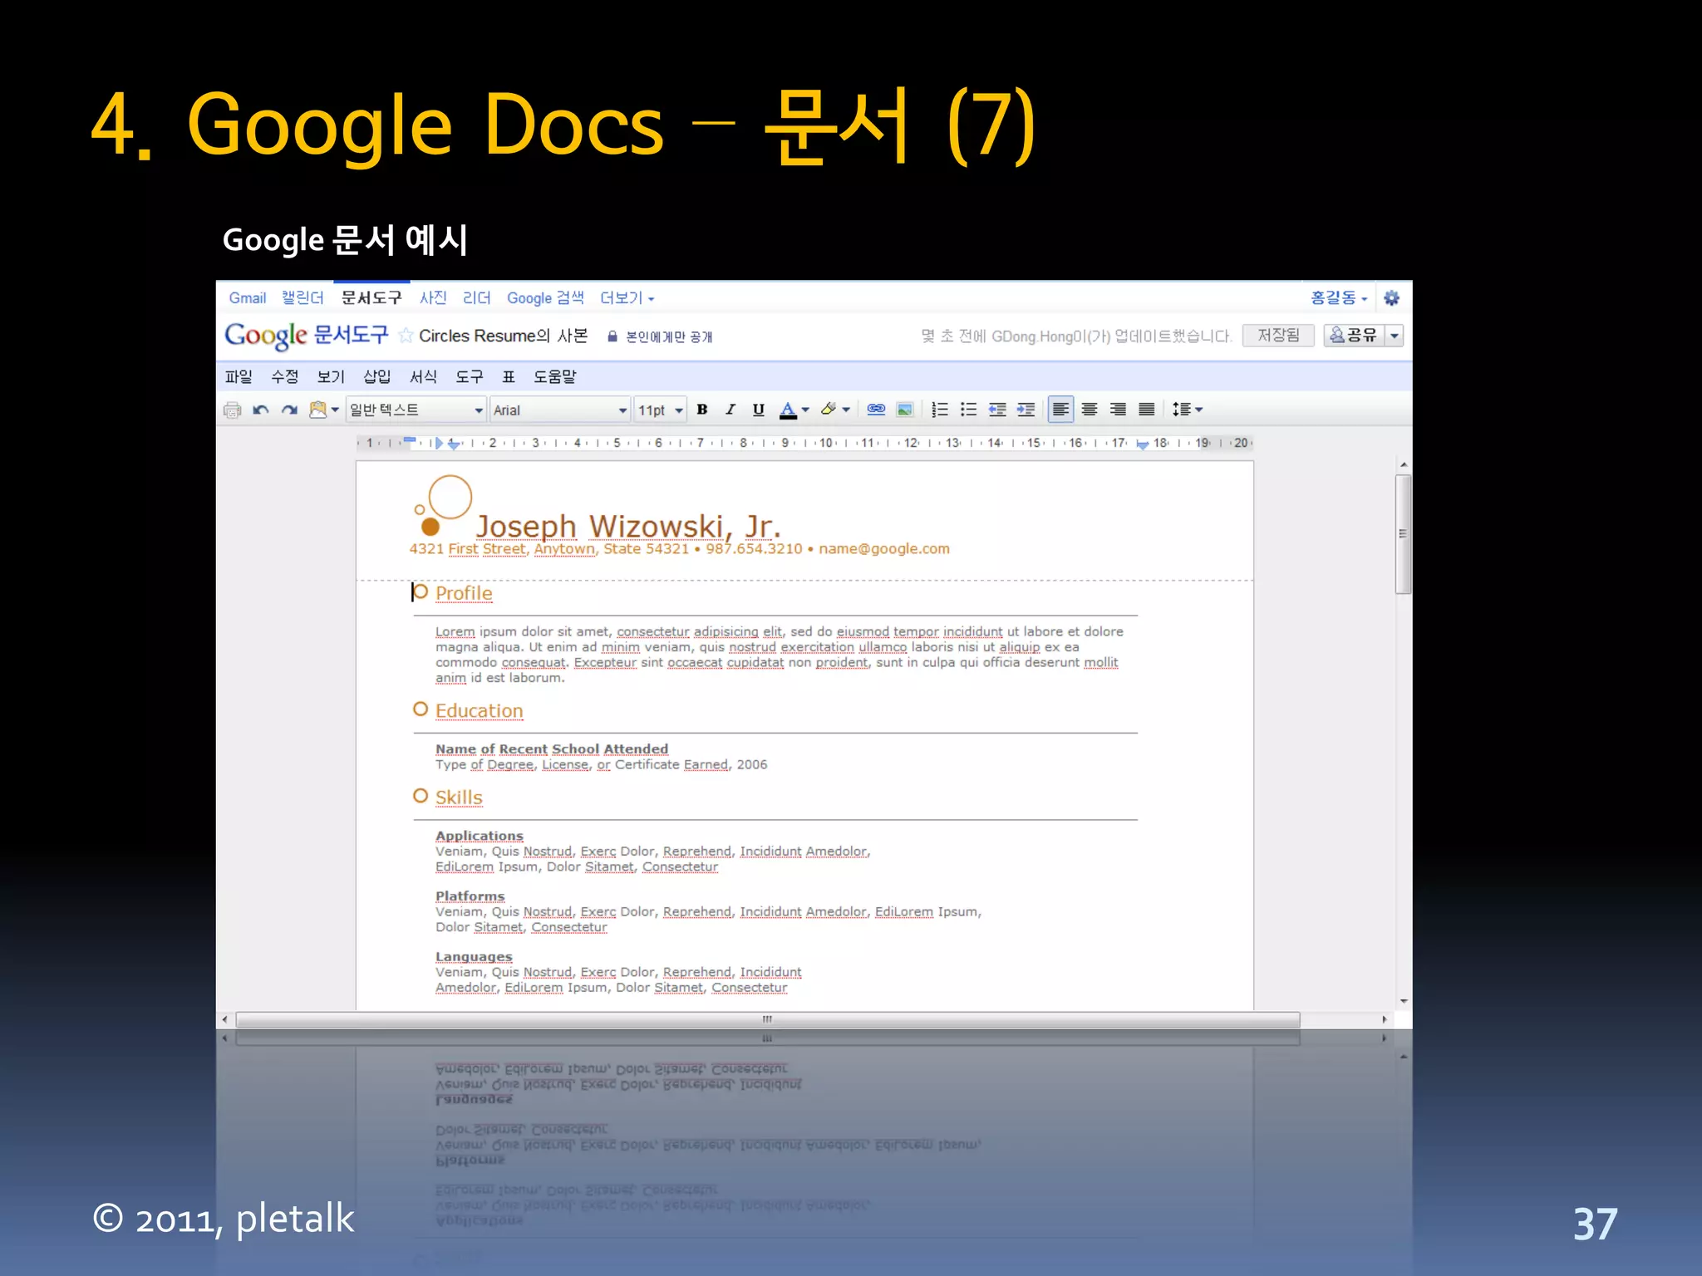The height and width of the screenshot is (1276, 1702).
Task: Insert a link using the link icon
Action: [876, 410]
